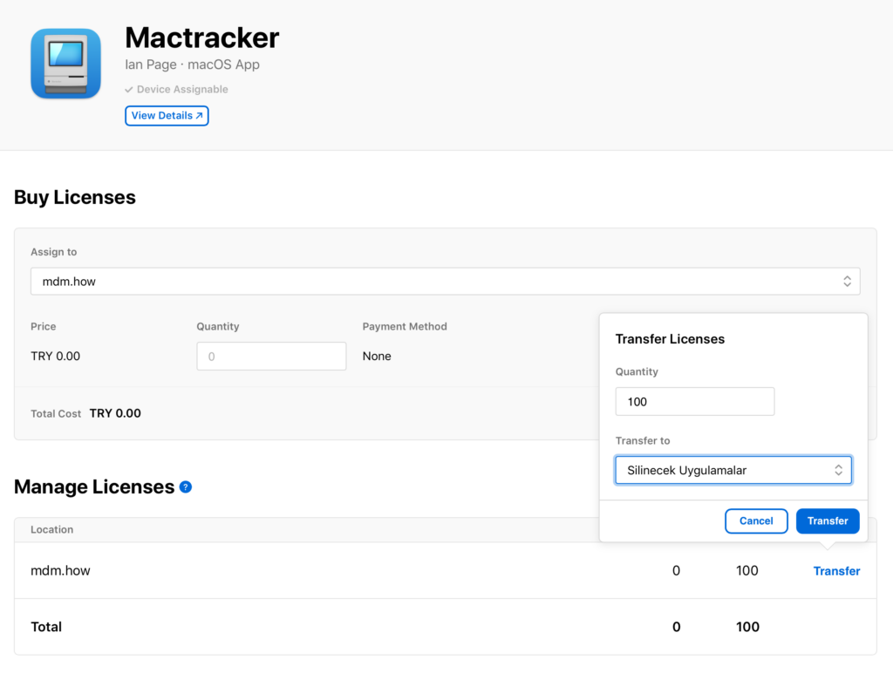
Task: Click the Buy Licenses Quantity field
Action: tap(271, 357)
